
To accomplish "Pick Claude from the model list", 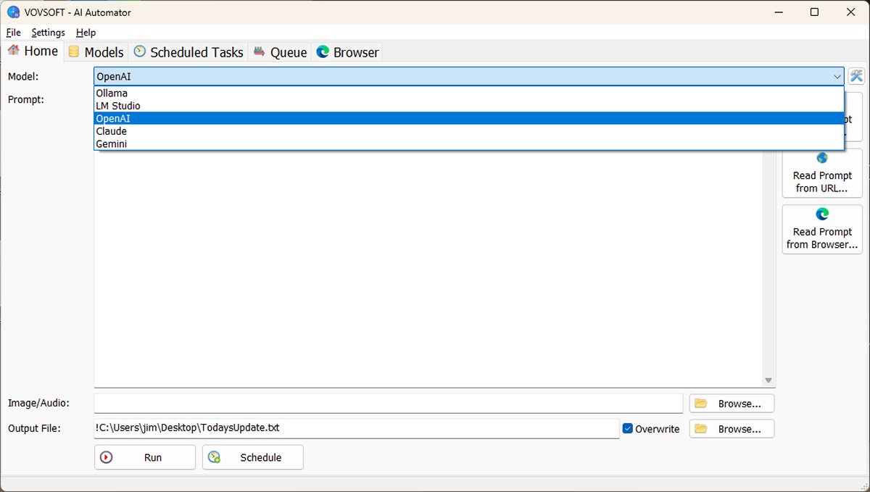I will coord(469,131).
